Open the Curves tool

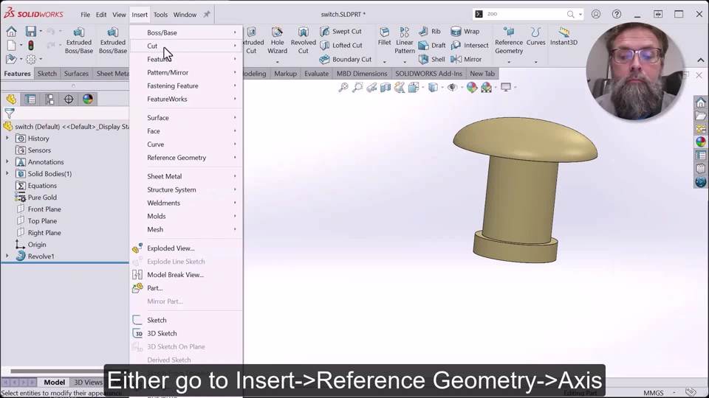pyautogui.click(x=536, y=36)
